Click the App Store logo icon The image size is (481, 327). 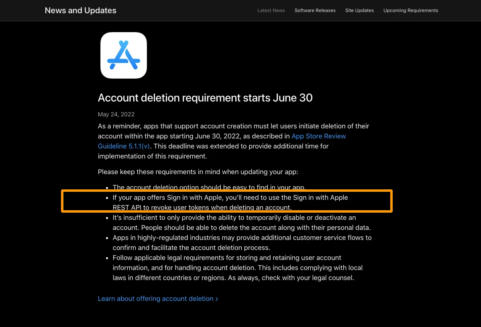coord(124,55)
